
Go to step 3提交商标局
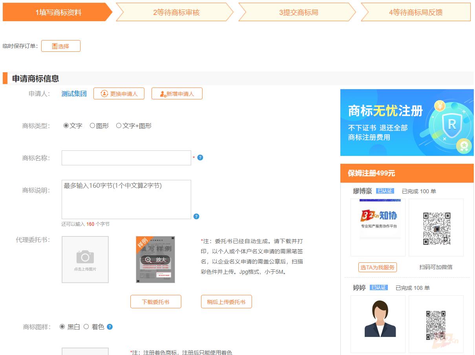pyautogui.click(x=298, y=12)
